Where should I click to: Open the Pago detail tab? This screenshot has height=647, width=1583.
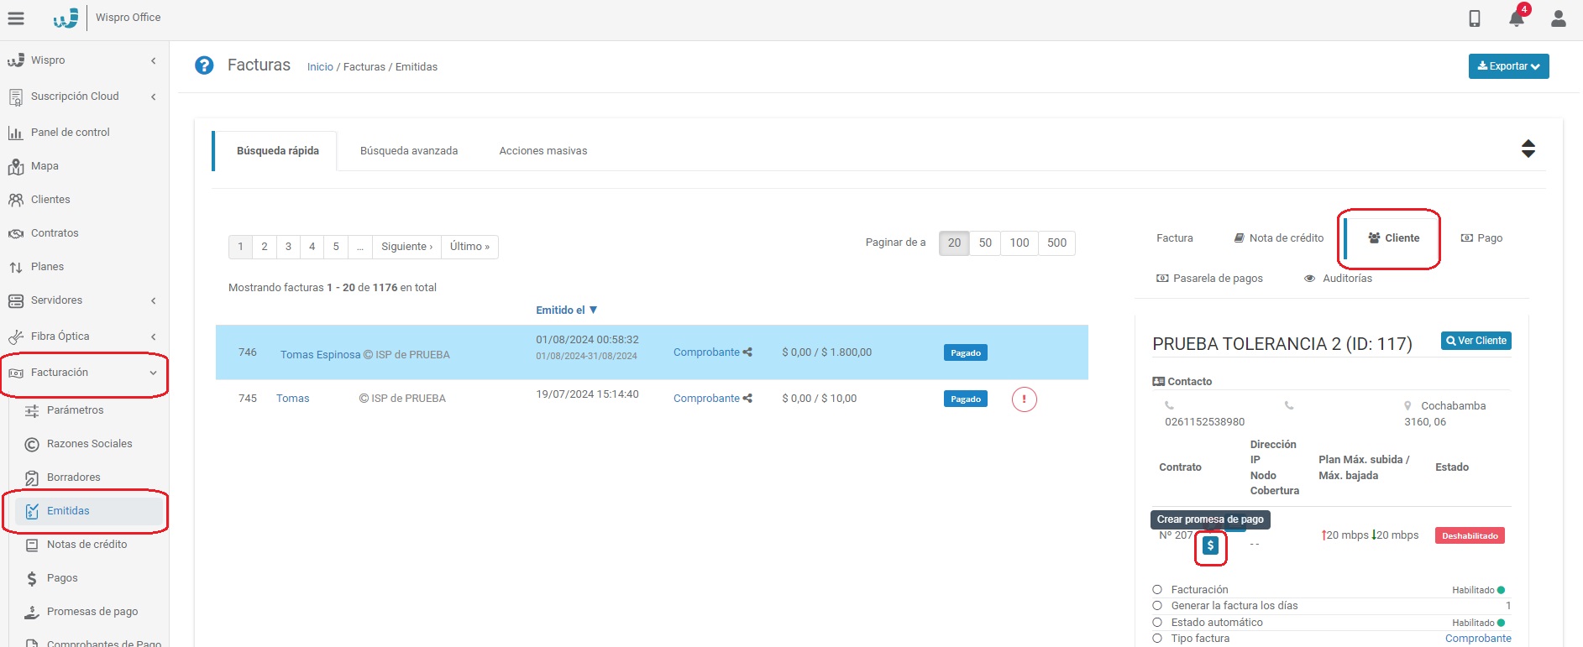(1481, 238)
